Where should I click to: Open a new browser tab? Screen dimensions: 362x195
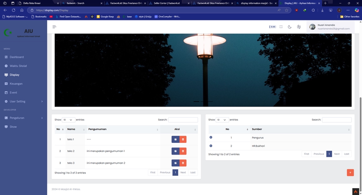tap(325, 3)
